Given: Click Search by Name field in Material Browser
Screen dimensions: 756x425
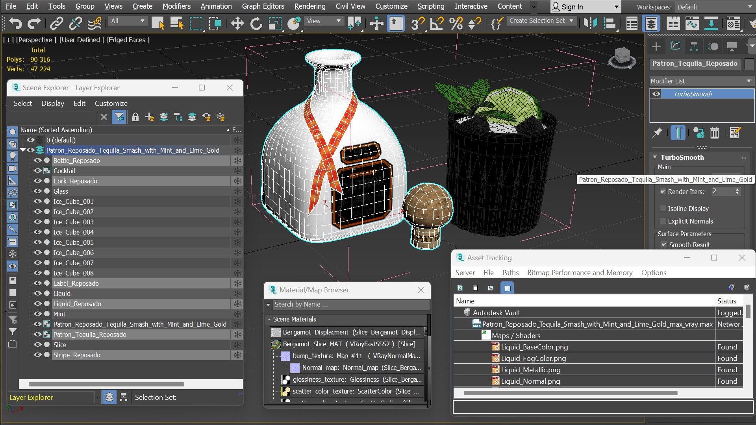Looking at the screenshot, I should point(350,305).
